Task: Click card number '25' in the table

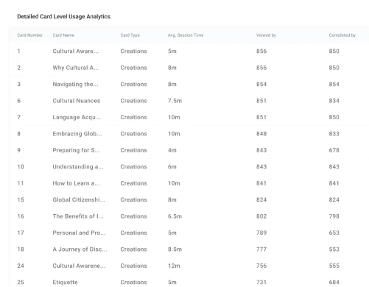Action: click(x=21, y=283)
